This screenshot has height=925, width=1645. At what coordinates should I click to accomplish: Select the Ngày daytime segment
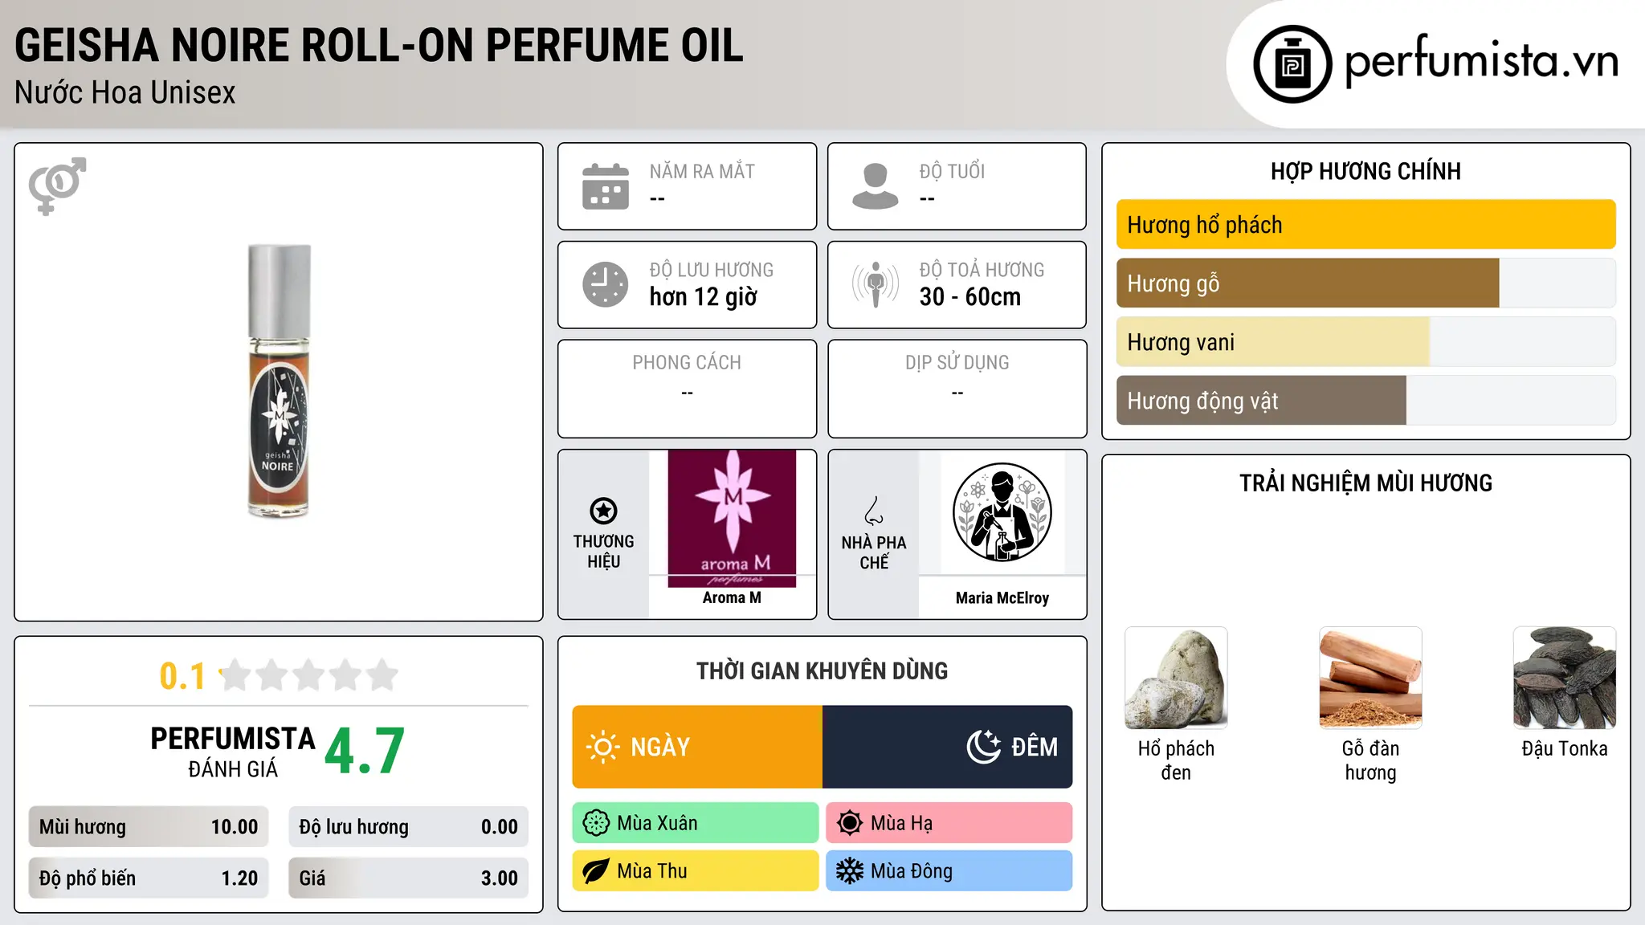[x=697, y=747]
